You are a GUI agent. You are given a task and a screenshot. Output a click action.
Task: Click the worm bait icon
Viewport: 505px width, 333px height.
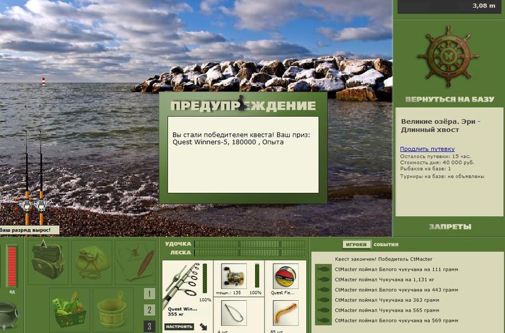(285, 313)
